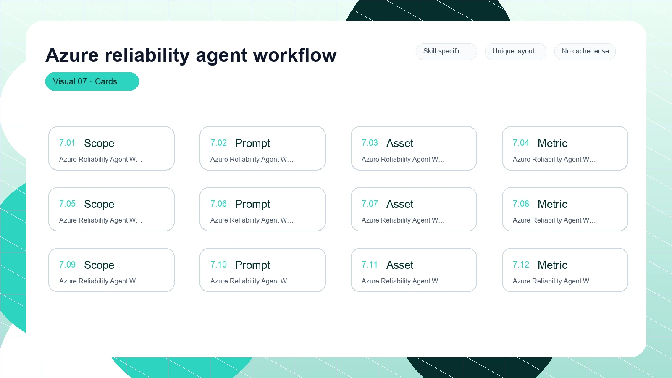Viewport: 672px width, 378px height.
Task: Select the Visual 07 · Cards badge
Action: coord(92,81)
